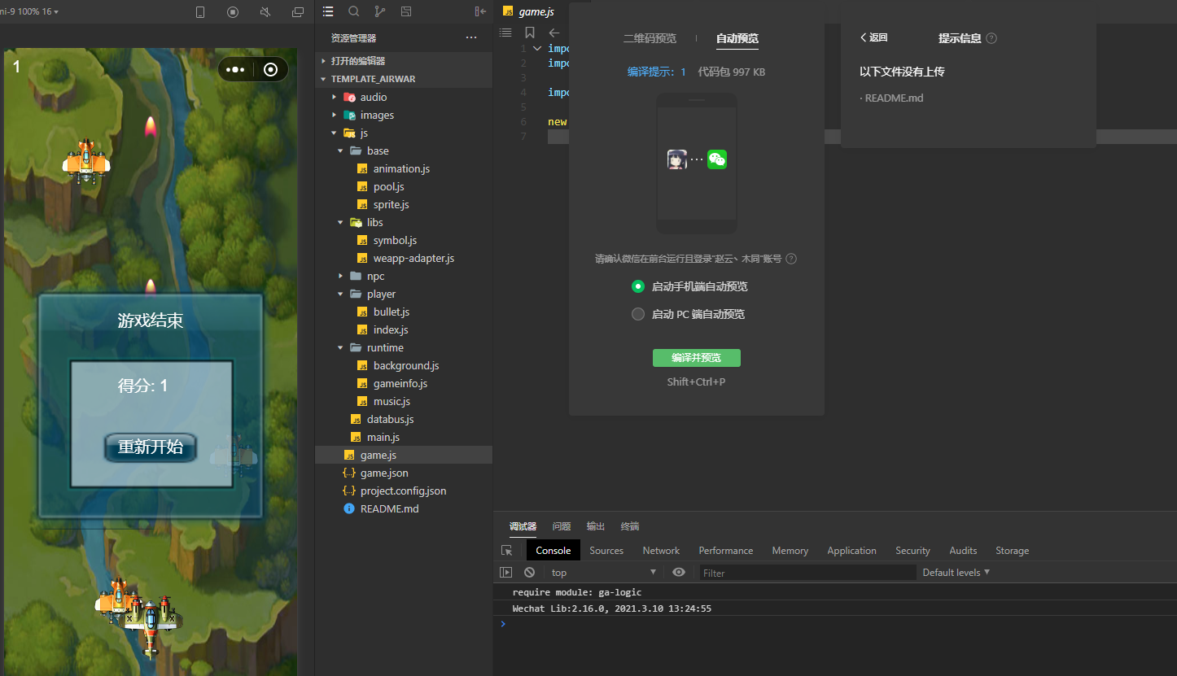Viewport: 1177px width, 676px height.
Task: Activate the element inspector icon in the debugger
Action: pos(506,551)
